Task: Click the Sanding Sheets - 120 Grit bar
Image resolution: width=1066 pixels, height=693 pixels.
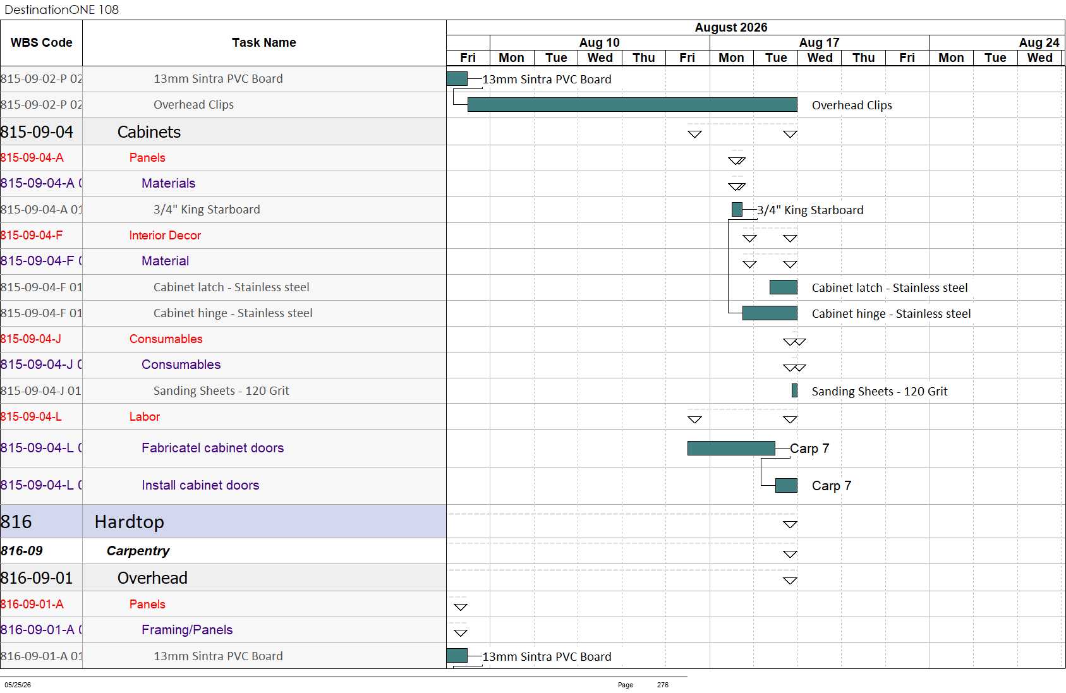Action: coord(794,391)
